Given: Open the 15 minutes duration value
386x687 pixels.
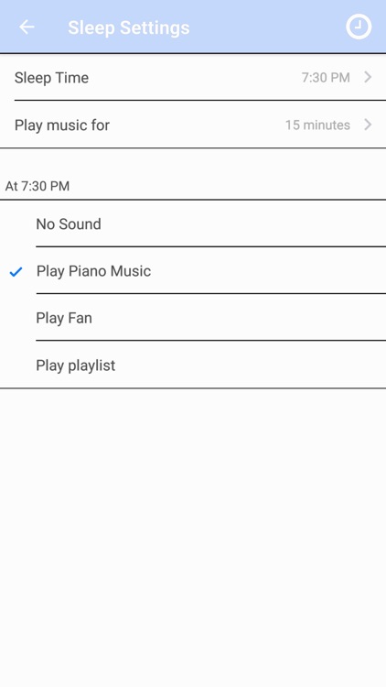Looking at the screenshot, I should [317, 125].
